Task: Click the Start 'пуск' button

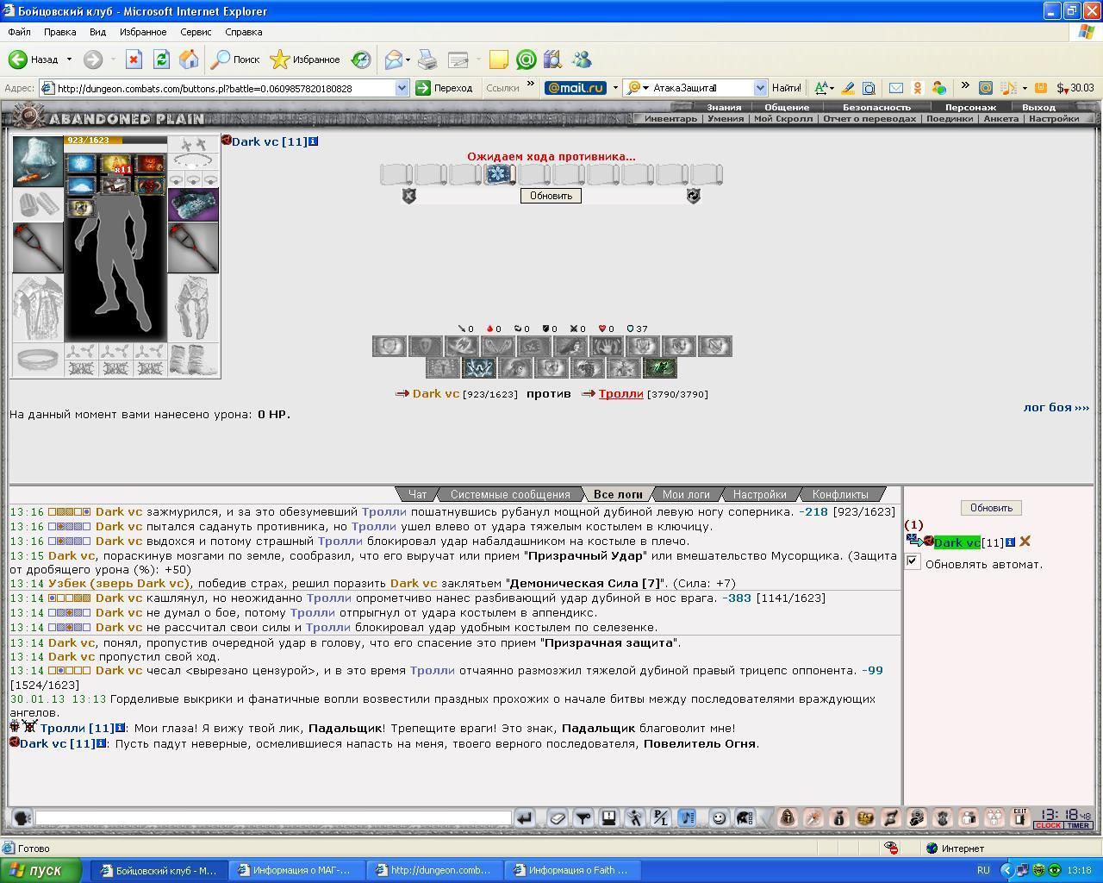Action: (x=41, y=870)
